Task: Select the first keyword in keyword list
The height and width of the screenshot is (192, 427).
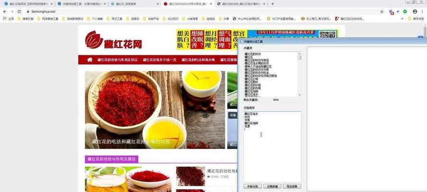Action: tap(252, 54)
